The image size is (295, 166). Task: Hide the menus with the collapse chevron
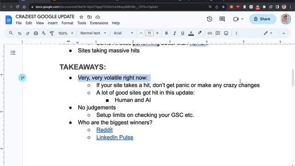pyautogui.click(x=284, y=34)
